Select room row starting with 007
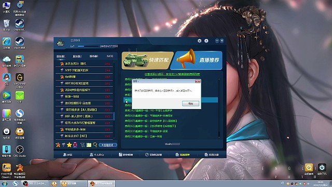The width and height of the screenshot is (332, 187). [x=84, y=116]
